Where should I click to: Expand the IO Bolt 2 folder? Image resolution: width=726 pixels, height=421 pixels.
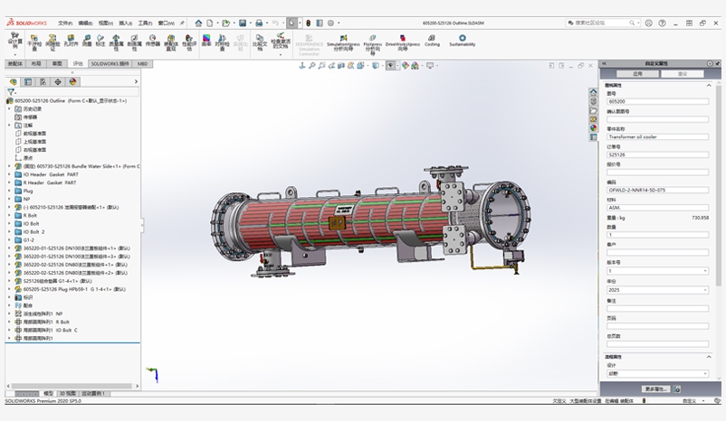(9, 232)
